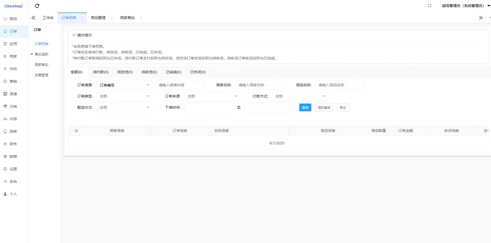Click the 系统 icon in sidebar
Screen dimensions: 491x243
coord(5,181)
